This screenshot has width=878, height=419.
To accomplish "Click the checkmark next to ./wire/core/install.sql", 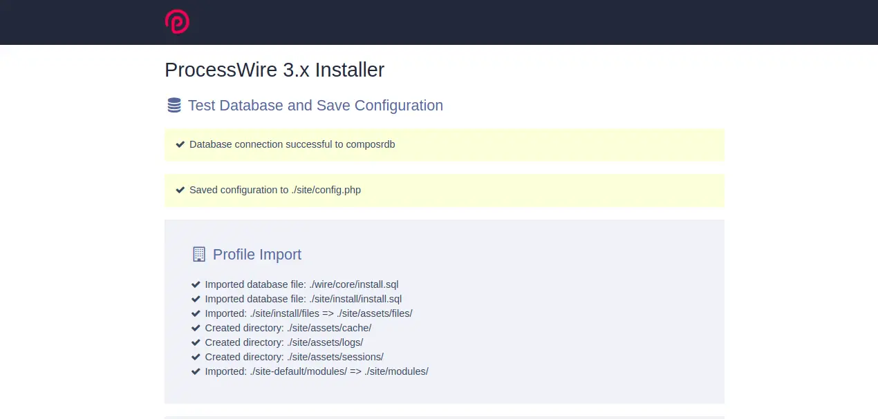I will point(196,284).
